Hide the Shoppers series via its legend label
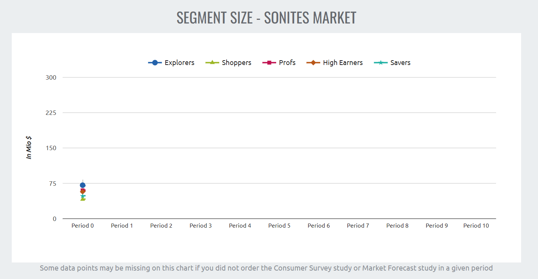Image resolution: width=538 pixels, height=279 pixels. click(x=236, y=63)
